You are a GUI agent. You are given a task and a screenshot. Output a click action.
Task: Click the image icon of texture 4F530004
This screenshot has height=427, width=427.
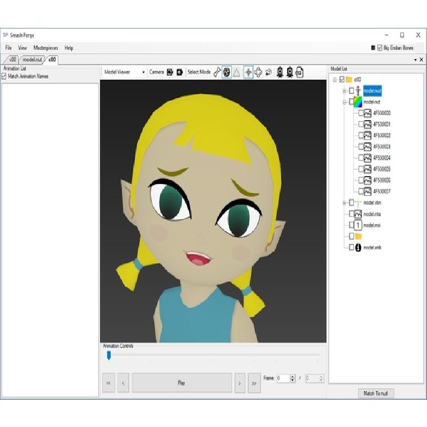tap(368, 157)
